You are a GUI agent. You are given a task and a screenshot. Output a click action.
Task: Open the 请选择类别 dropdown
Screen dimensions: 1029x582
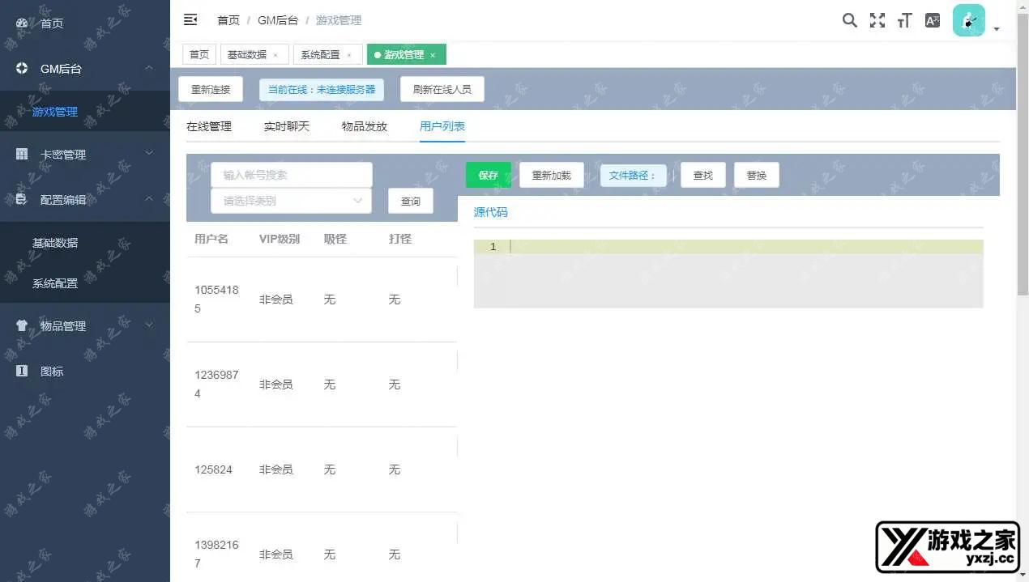tap(291, 201)
